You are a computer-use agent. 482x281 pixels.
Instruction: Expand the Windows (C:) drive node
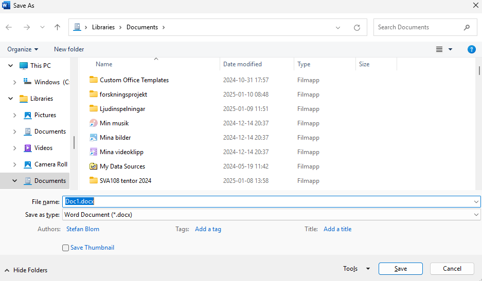coord(14,82)
